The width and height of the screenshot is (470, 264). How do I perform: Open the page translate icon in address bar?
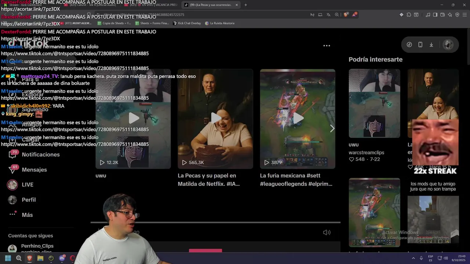click(328, 15)
